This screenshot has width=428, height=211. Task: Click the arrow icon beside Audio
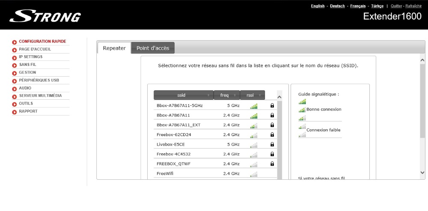pos(15,89)
